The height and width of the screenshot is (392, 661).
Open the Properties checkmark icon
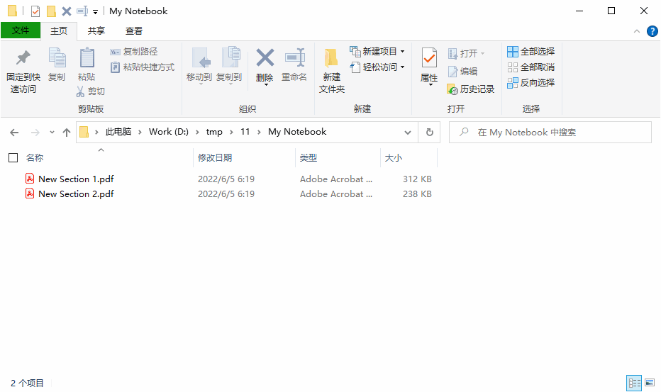pos(429,57)
